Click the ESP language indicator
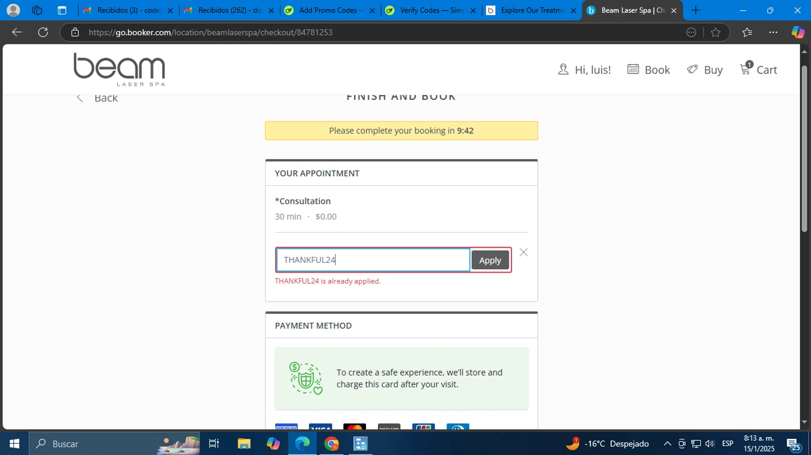The height and width of the screenshot is (455, 811). pos(728,444)
